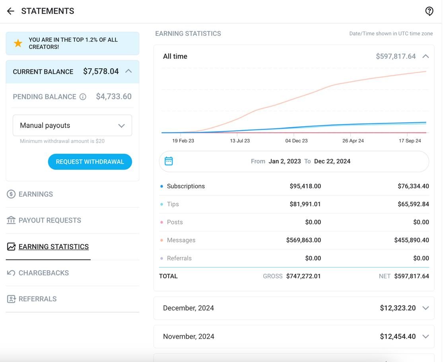The image size is (443, 362).
Task: Click the 17 Sep 24 chart axis label
Action: pos(410,141)
